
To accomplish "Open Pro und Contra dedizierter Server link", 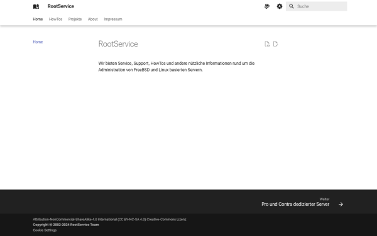I will coord(295,204).
